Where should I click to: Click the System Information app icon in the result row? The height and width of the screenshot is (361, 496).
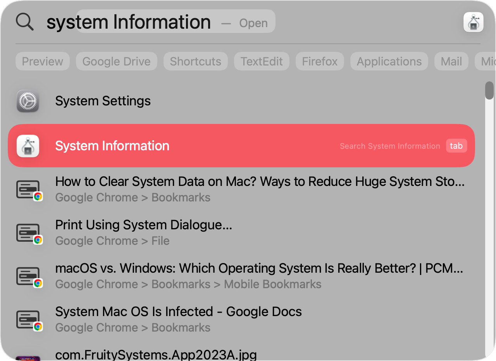28,146
